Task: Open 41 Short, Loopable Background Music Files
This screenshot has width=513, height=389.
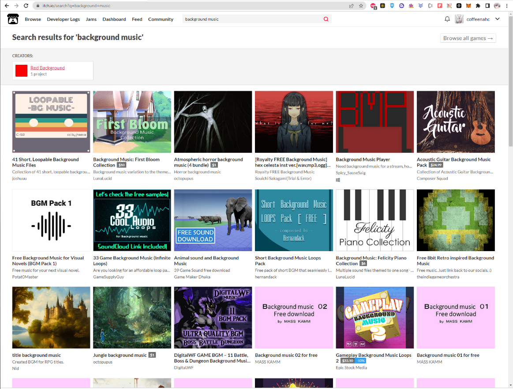Action: (45, 162)
